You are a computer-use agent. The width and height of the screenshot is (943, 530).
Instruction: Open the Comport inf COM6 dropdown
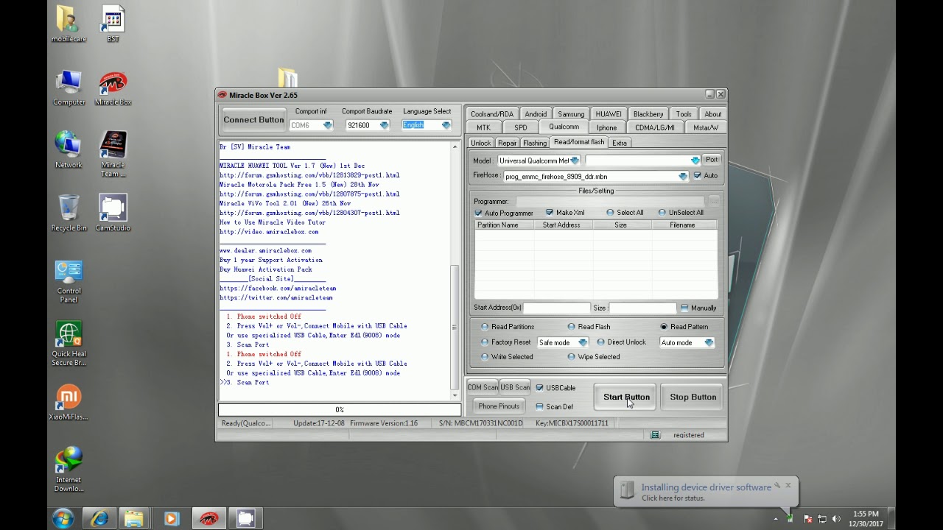pos(327,125)
